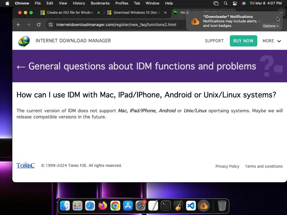Screen dimensions: 287x215
Task: Click the Internet Download Manager globe logo
Action: (x=24, y=41)
